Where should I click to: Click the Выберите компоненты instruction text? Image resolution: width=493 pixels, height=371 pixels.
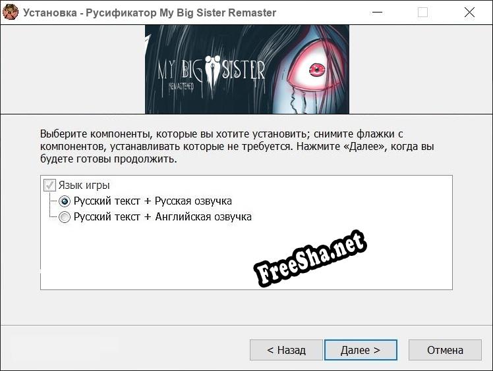pyautogui.click(x=237, y=146)
